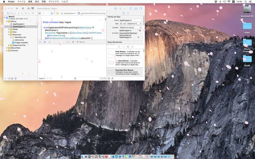Click the Stop button in Xcode toolbar
The image size is (255, 159).
tap(23, 9)
